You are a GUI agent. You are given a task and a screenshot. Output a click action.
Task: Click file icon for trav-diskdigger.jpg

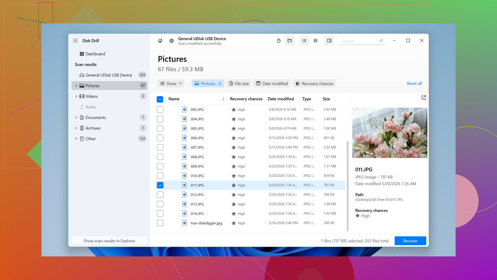pyautogui.click(x=184, y=223)
